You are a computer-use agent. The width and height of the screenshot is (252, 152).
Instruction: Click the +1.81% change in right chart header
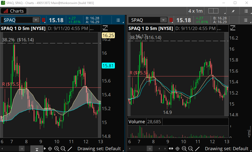[x=202, y=22]
